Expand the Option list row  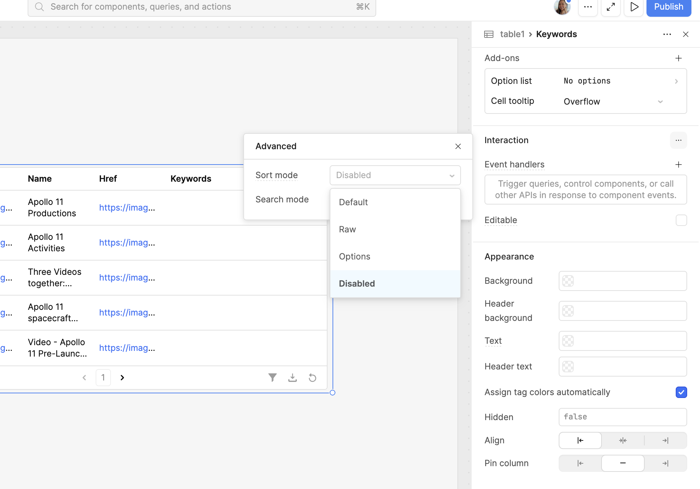(586, 81)
